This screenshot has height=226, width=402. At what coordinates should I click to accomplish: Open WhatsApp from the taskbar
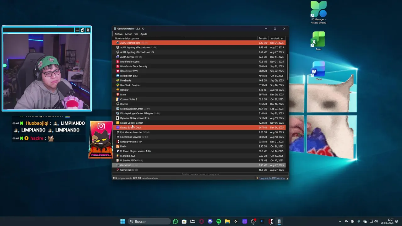[176, 221]
